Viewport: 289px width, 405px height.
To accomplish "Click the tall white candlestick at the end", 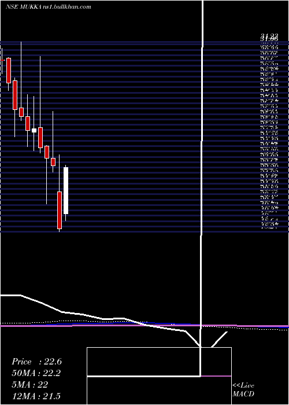I will pyautogui.click(x=66, y=190).
